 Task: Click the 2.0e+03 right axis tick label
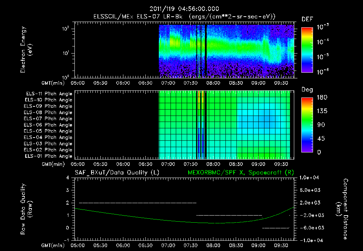(x=310, y=203)
